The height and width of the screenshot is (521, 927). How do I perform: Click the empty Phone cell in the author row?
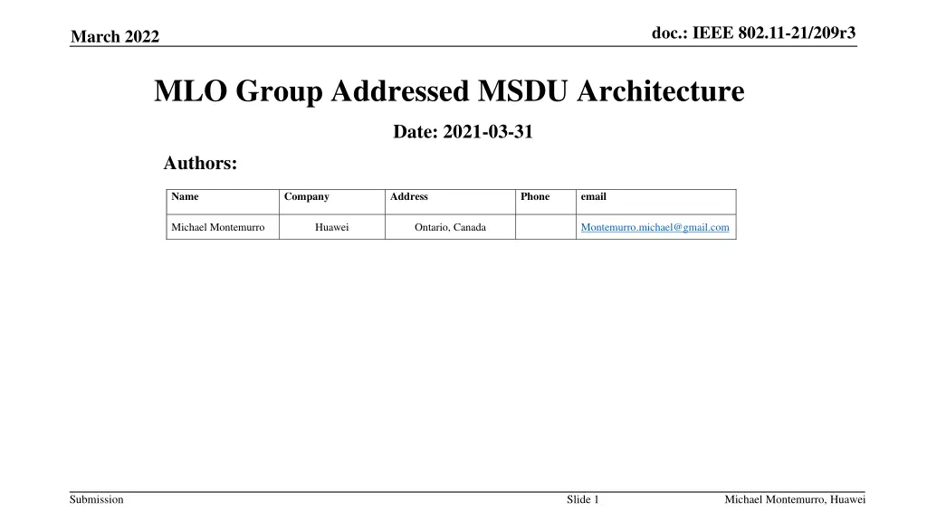[x=546, y=227]
